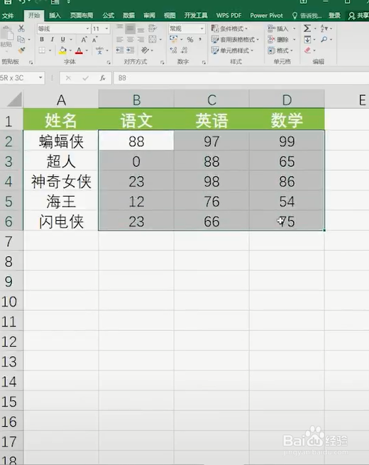Decrease decimal places icon
Screen dimensions: 369x465
[184, 50]
